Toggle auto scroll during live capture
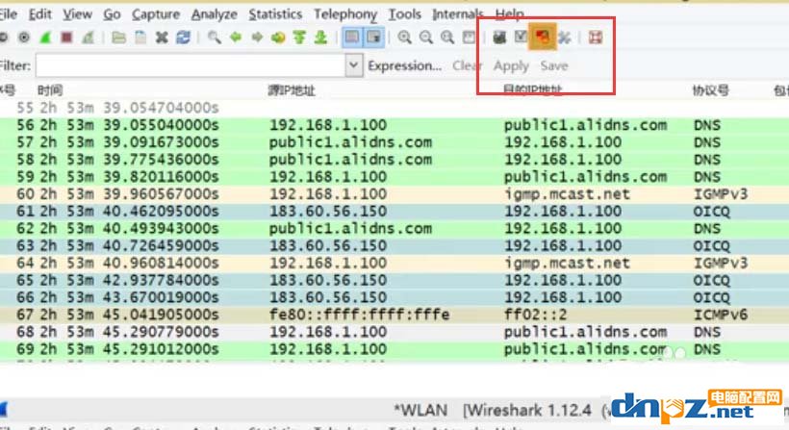The height and width of the screenshot is (430, 789). point(374,38)
